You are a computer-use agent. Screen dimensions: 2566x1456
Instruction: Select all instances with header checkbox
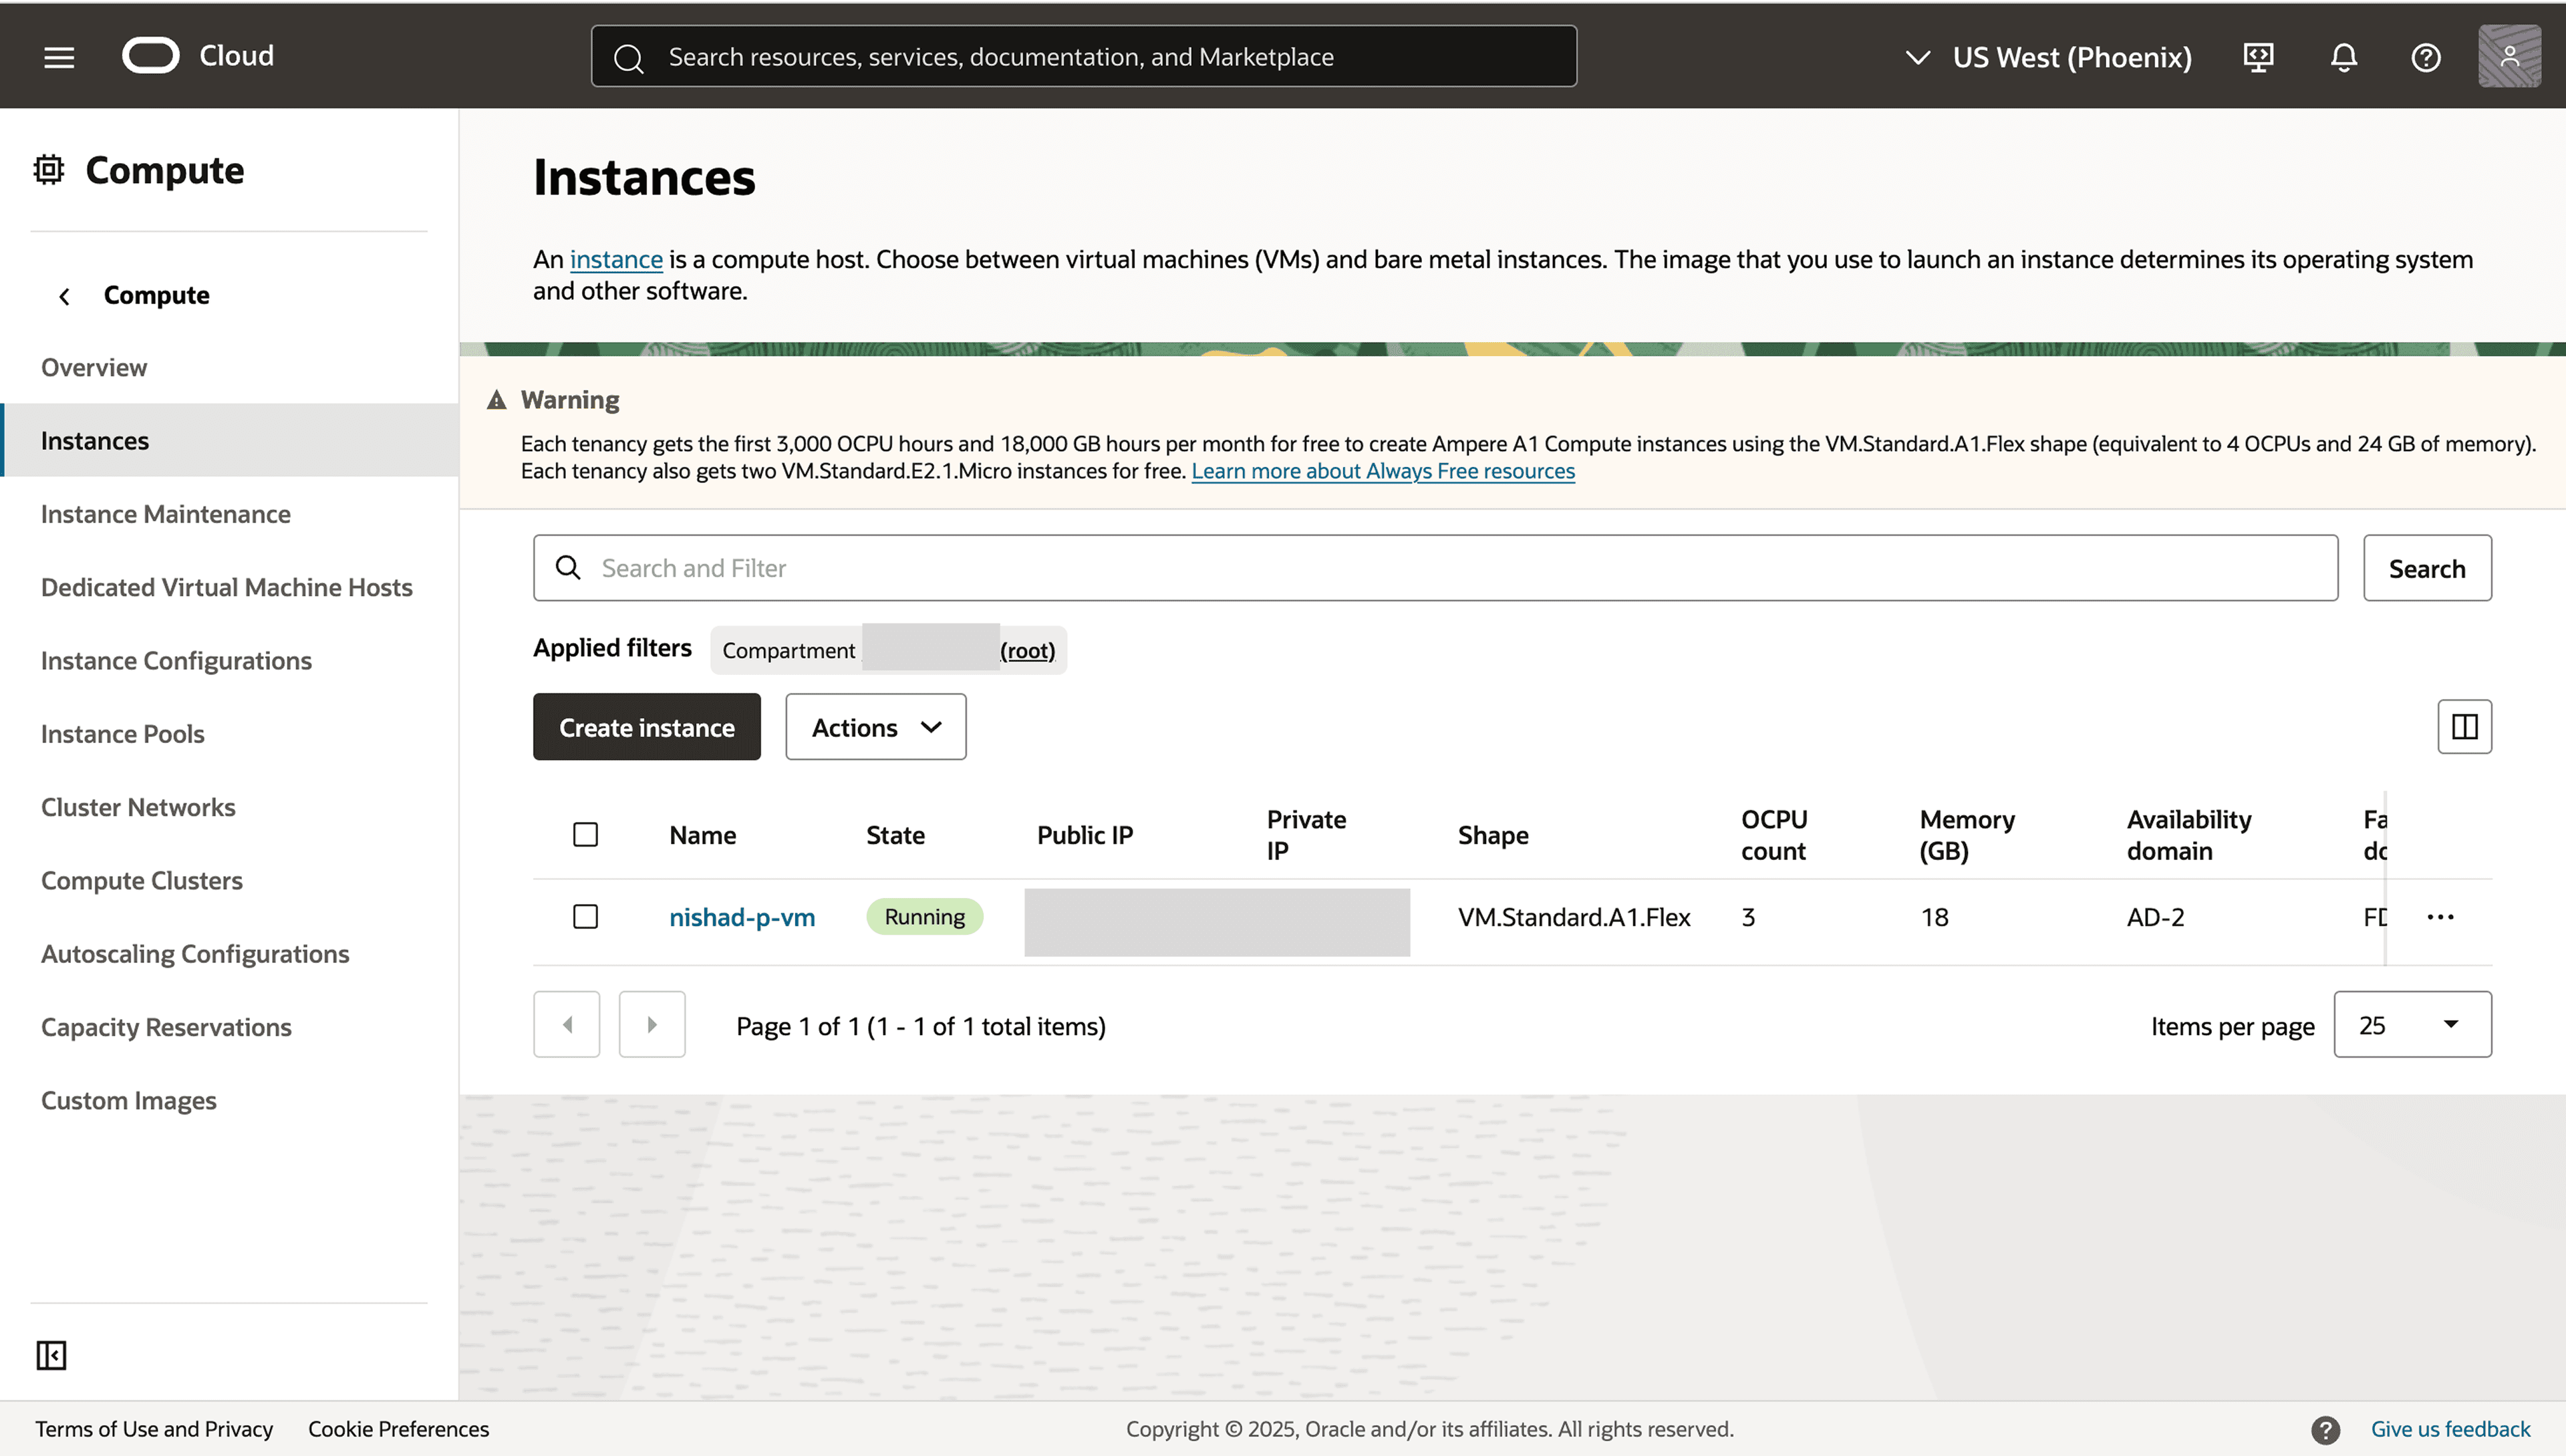[x=586, y=835]
